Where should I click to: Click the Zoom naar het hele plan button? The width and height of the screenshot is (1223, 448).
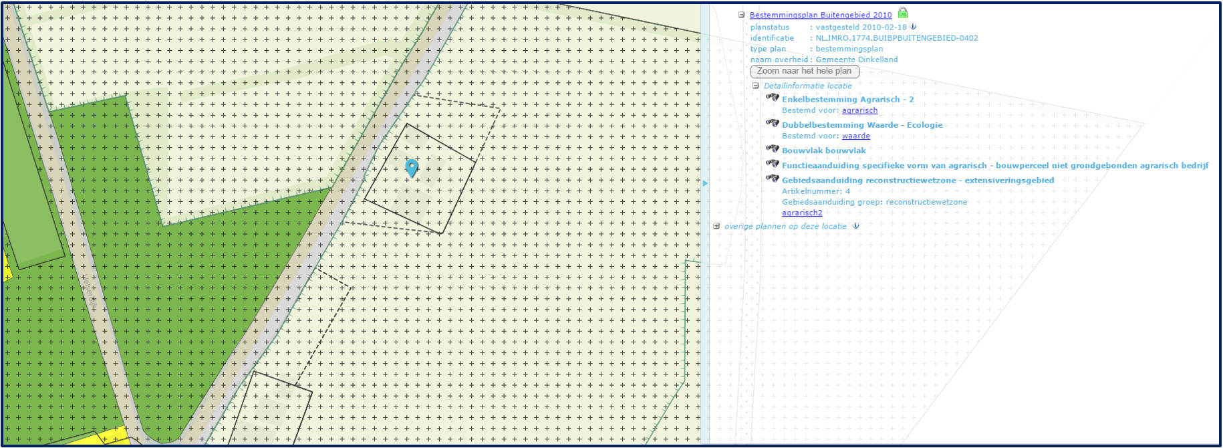805,71
